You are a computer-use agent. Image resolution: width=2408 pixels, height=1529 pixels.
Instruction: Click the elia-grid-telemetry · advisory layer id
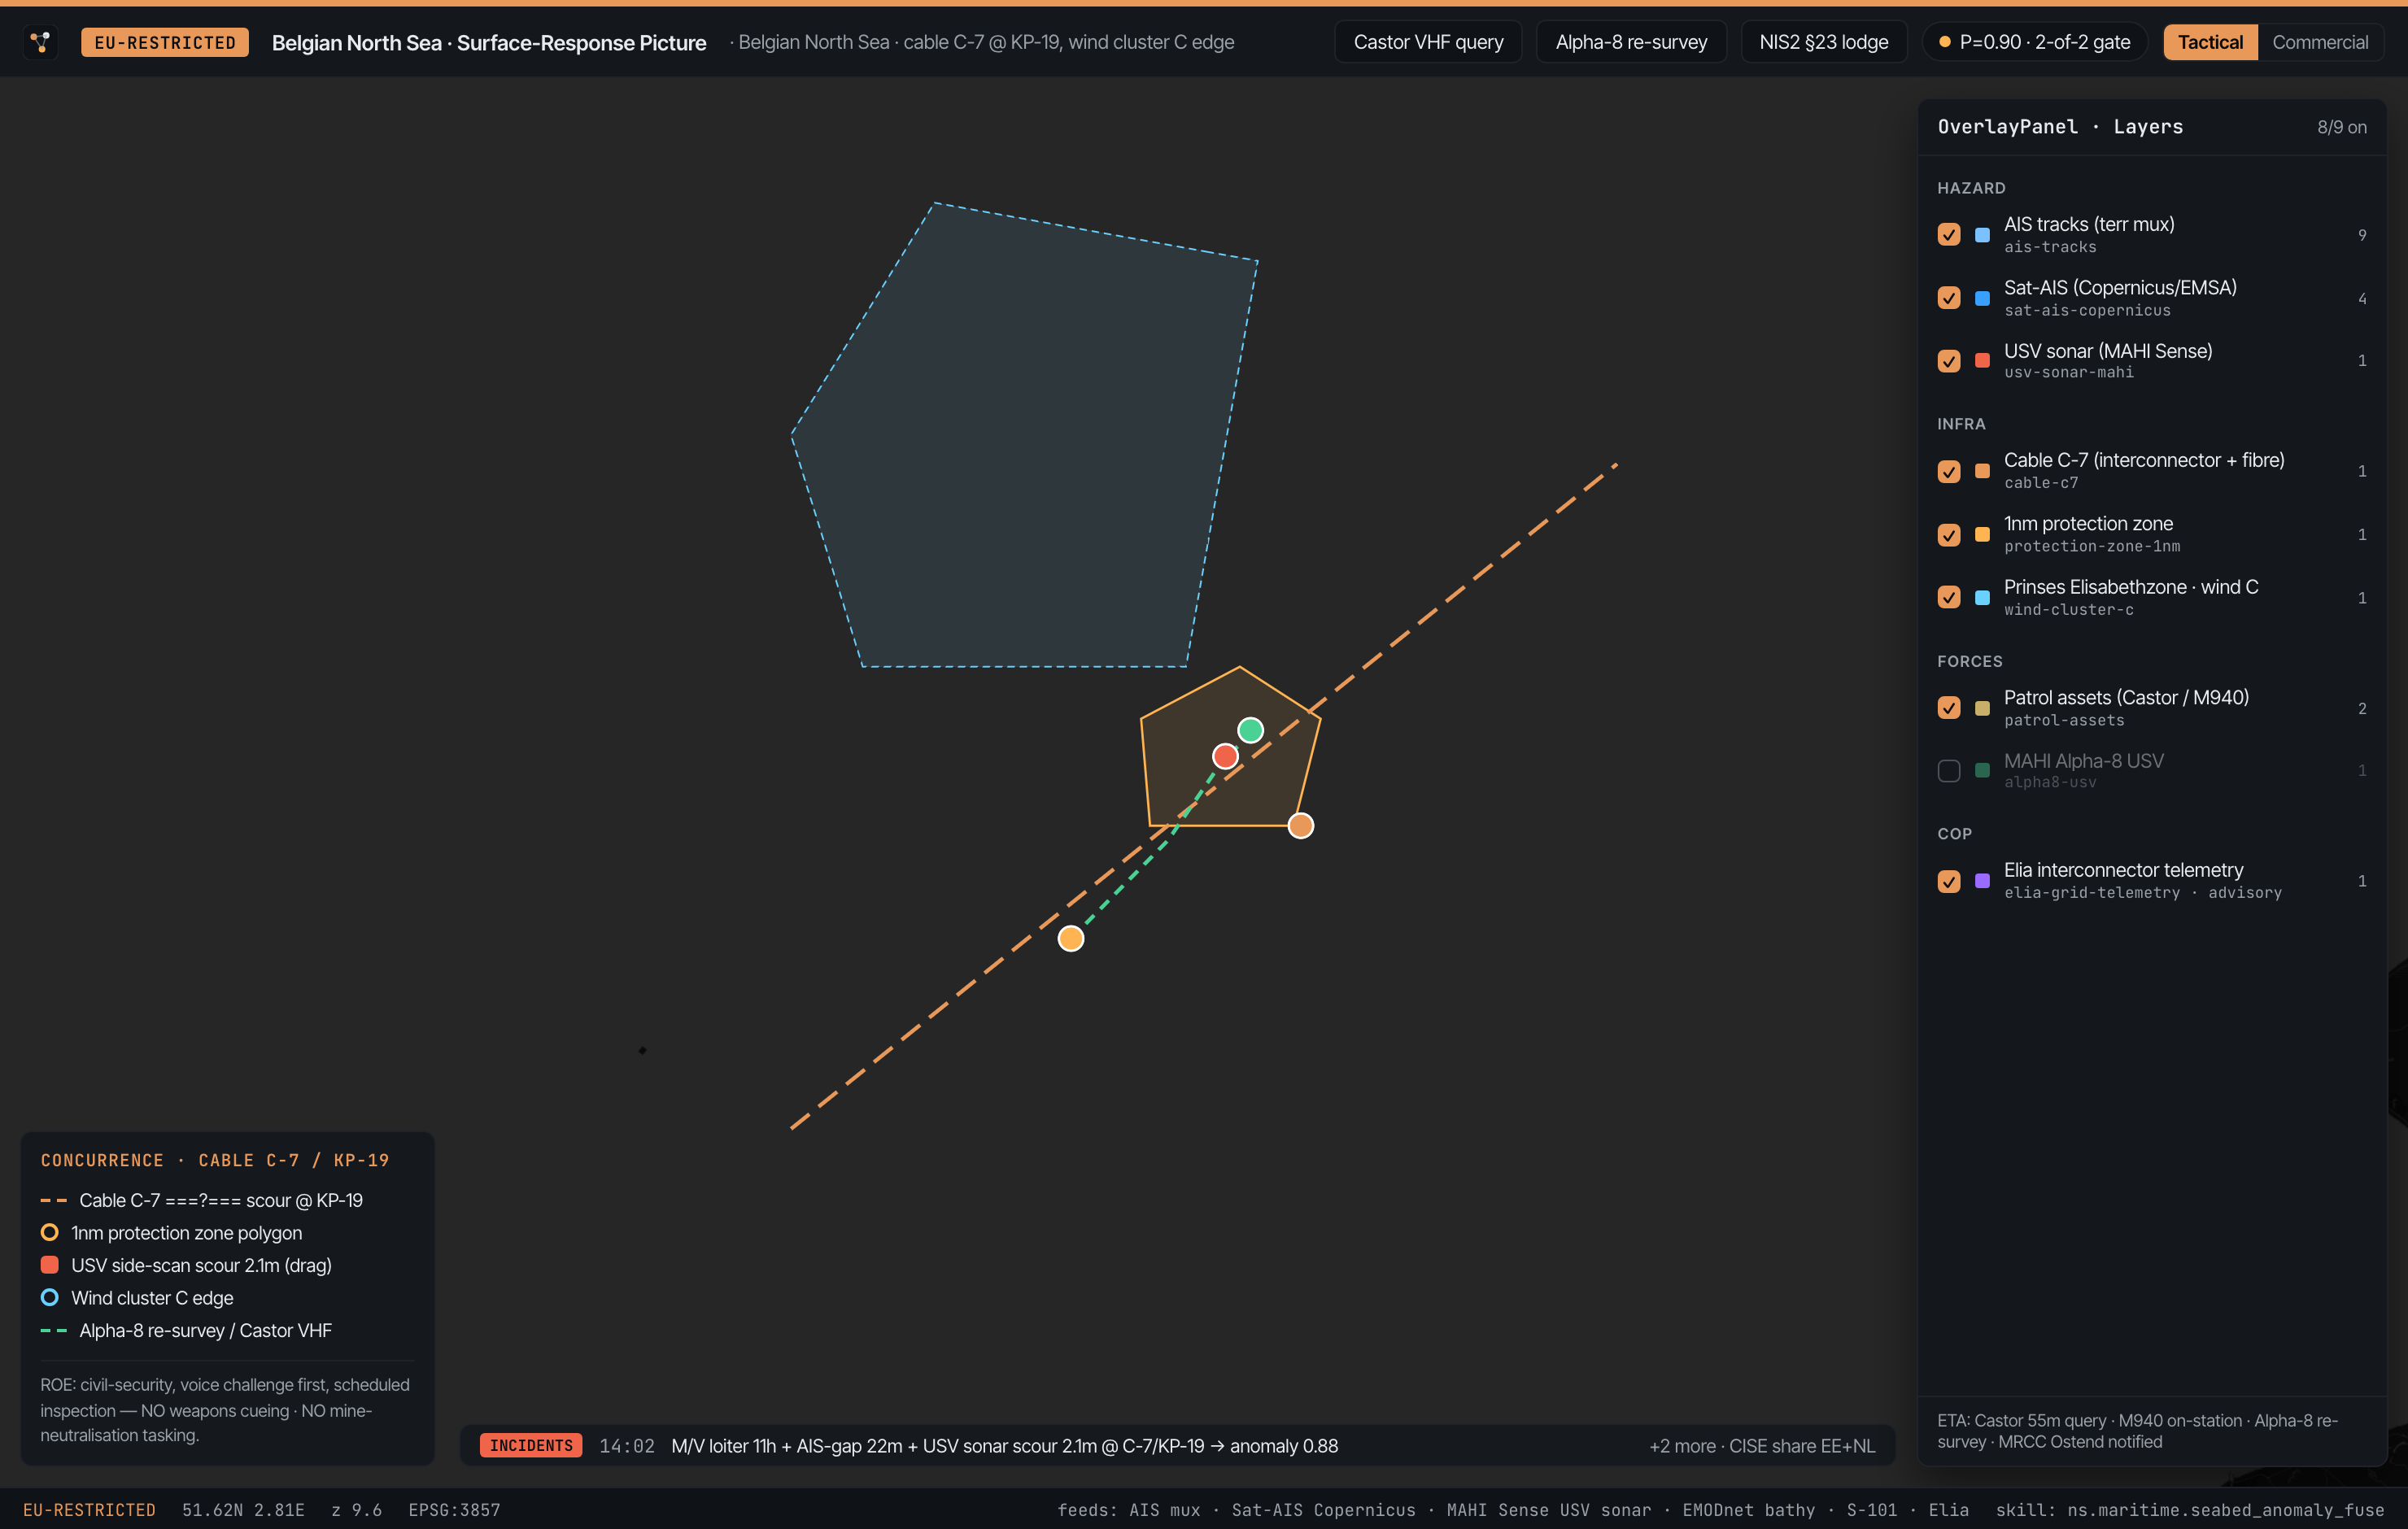(2143, 893)
